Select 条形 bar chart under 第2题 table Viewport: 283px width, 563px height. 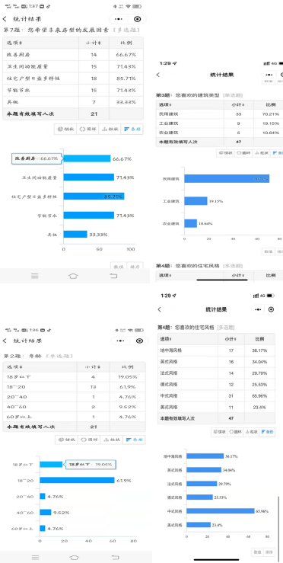134,440
